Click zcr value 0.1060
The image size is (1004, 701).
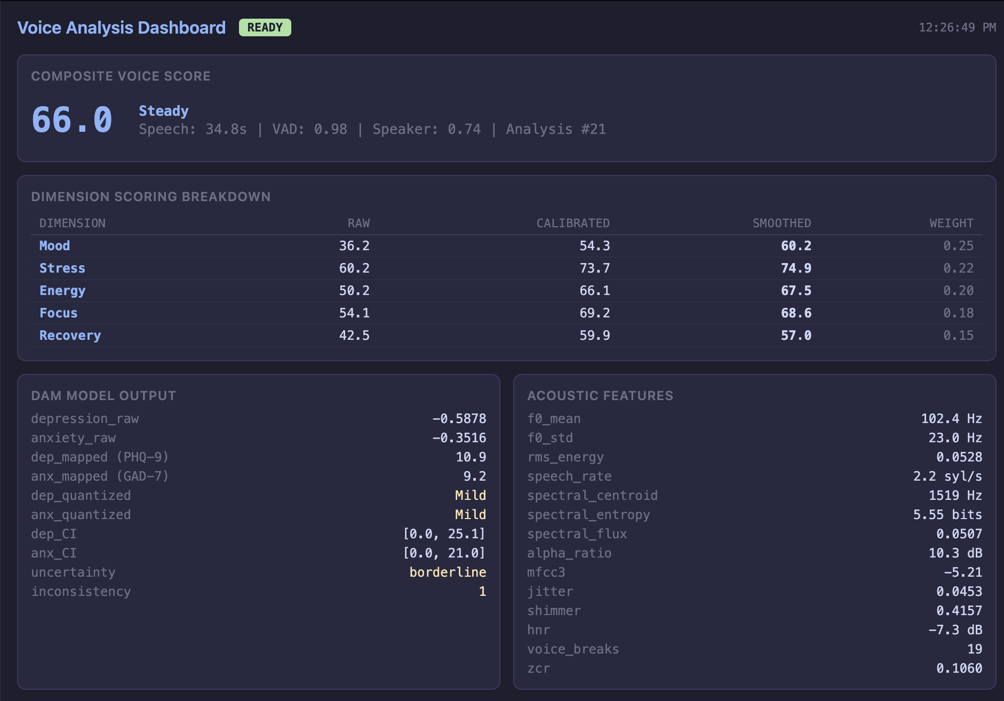point(959,668)
